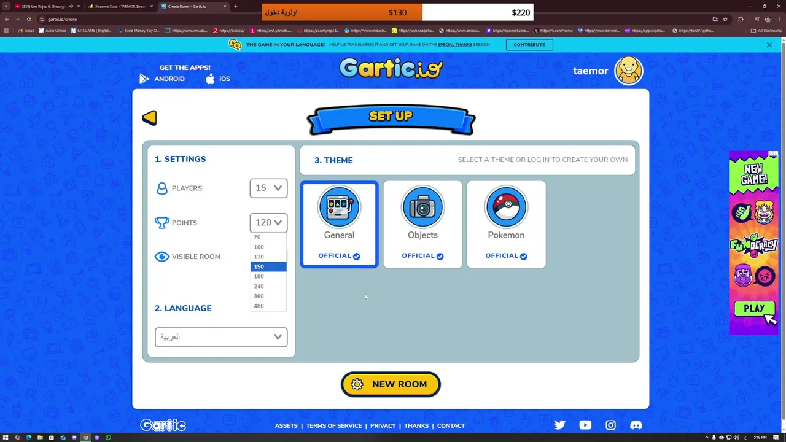This screenshot has height=442, width=786.
Task: Choose 120 points in list
Action: [268, 257]
